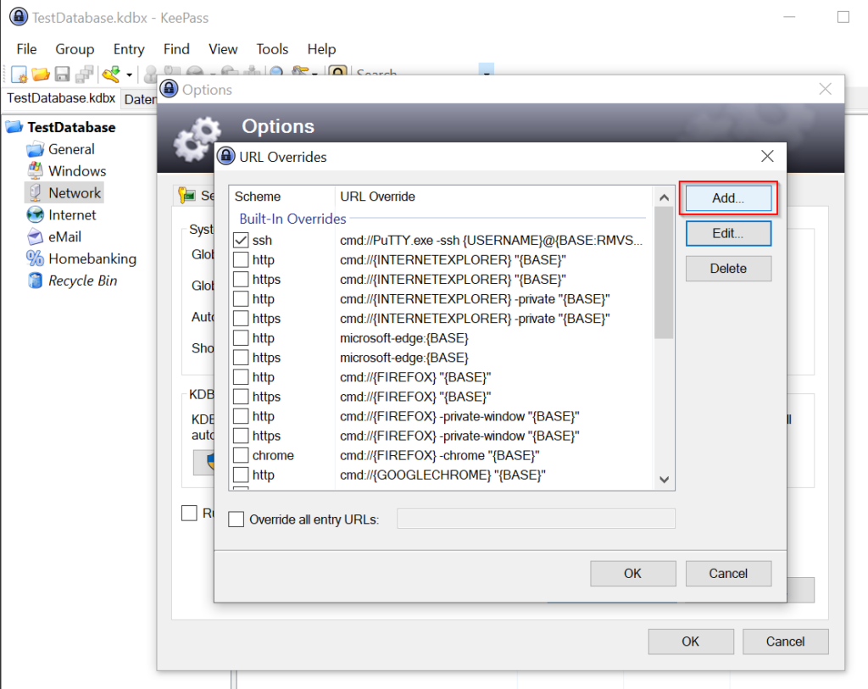868x689 pixels.
Task: Open the Entry menu
Action: click(x=129, y=49)
